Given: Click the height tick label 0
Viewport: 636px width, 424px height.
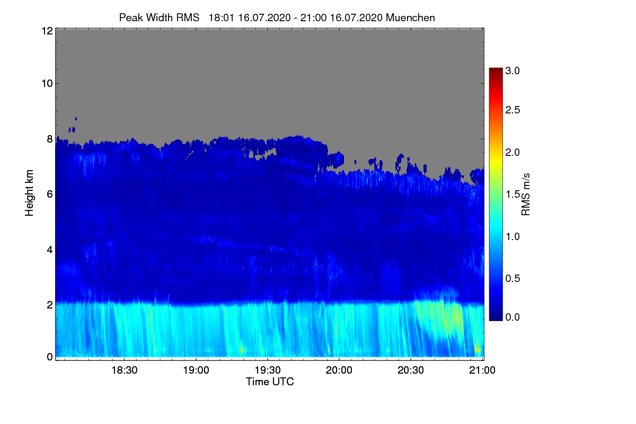Looking at the screenshot, I should 49,357.
